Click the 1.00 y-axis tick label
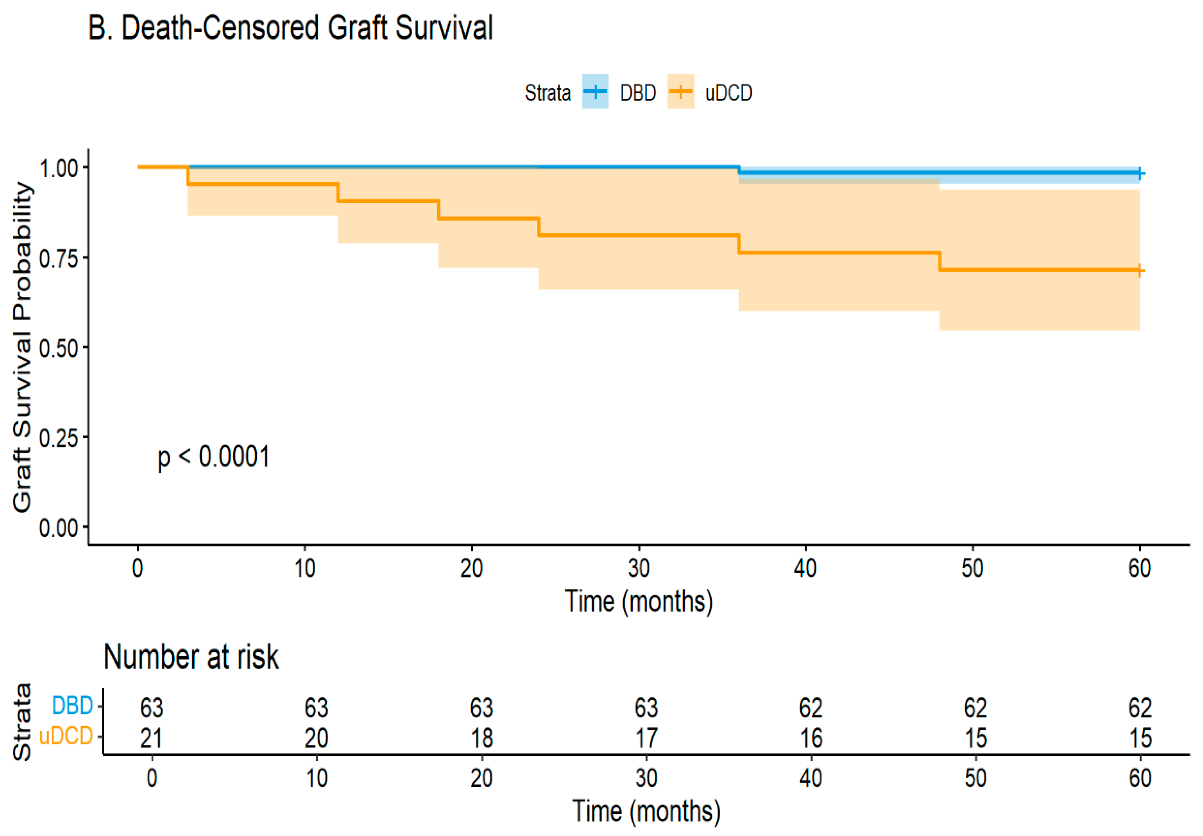Image resolution: width=1203 pixels, height=836 pixels. coord(58,168)
